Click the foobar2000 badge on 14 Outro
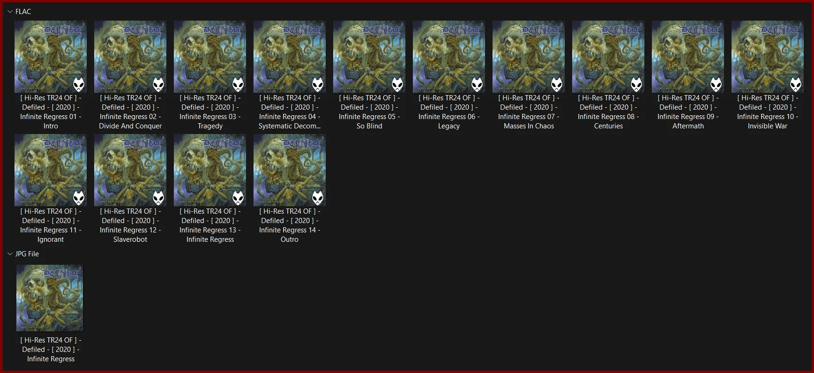Screen dimensions: 814x373 (x=318, y=198)
